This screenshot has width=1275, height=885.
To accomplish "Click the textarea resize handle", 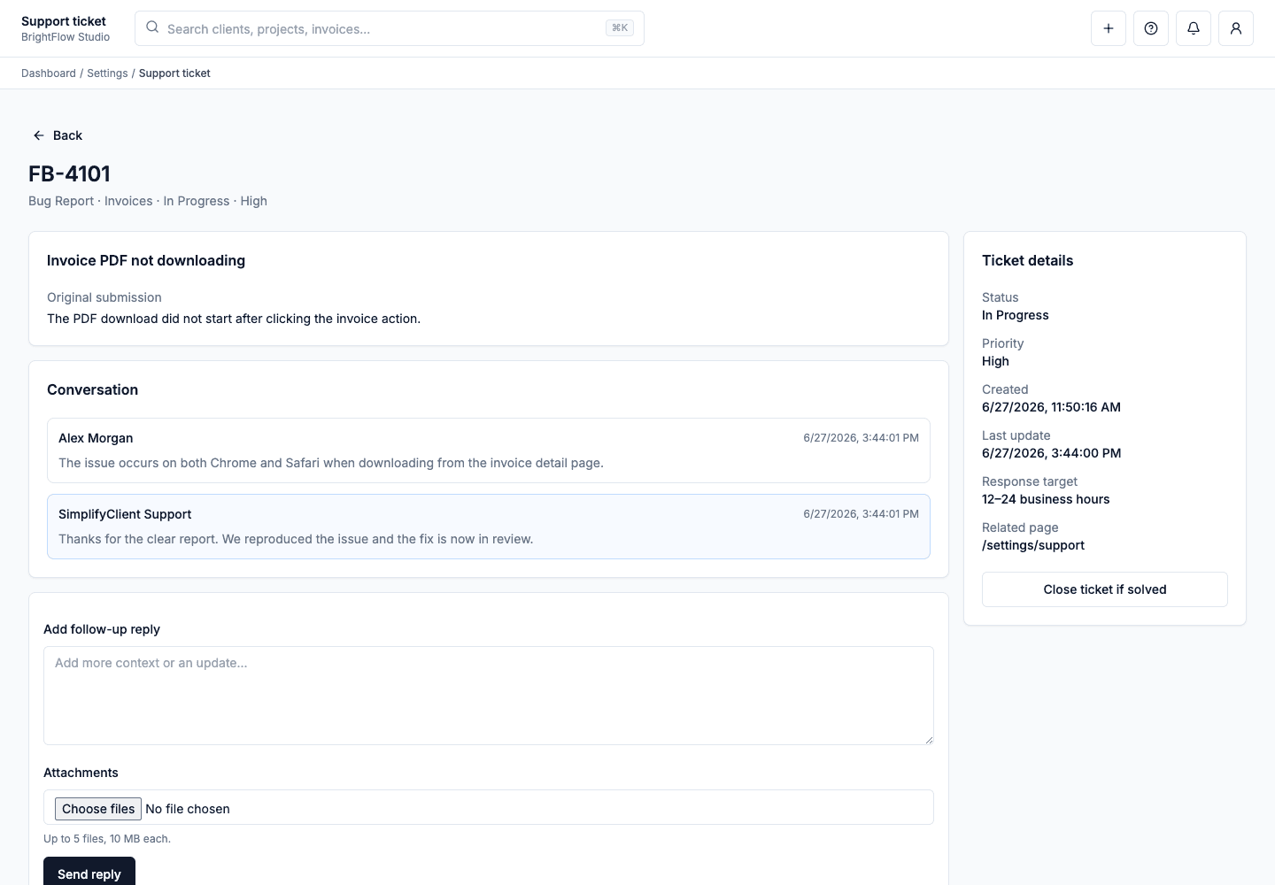I will [928, 739].
